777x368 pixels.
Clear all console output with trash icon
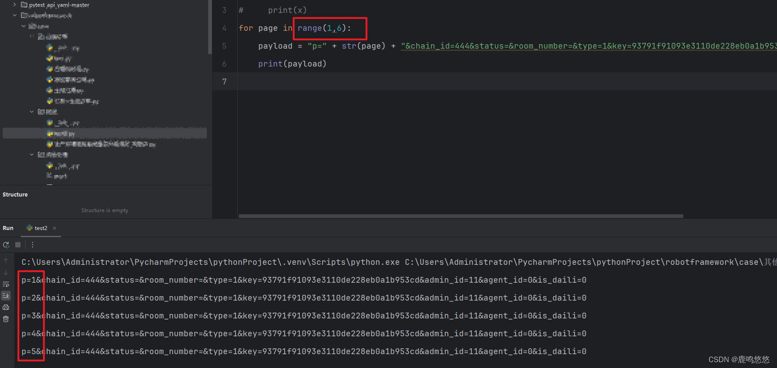click(6, 319)
